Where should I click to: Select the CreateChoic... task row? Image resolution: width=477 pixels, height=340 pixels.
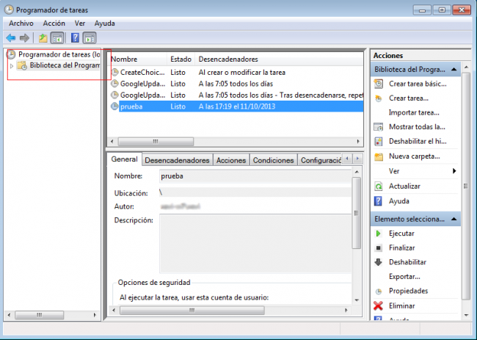236,73
